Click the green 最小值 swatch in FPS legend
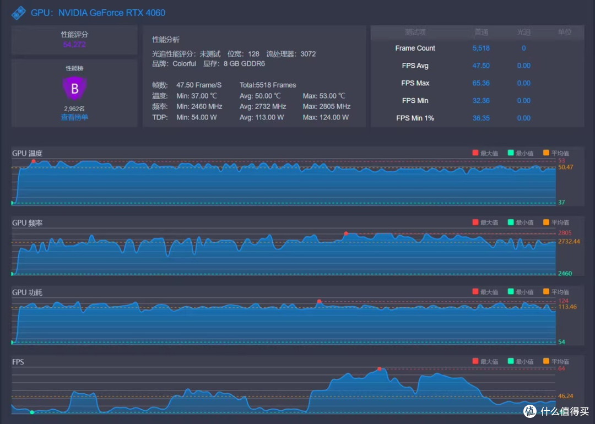Image resolution: width=595 pixels, height=424 pixels. (511, 361)
